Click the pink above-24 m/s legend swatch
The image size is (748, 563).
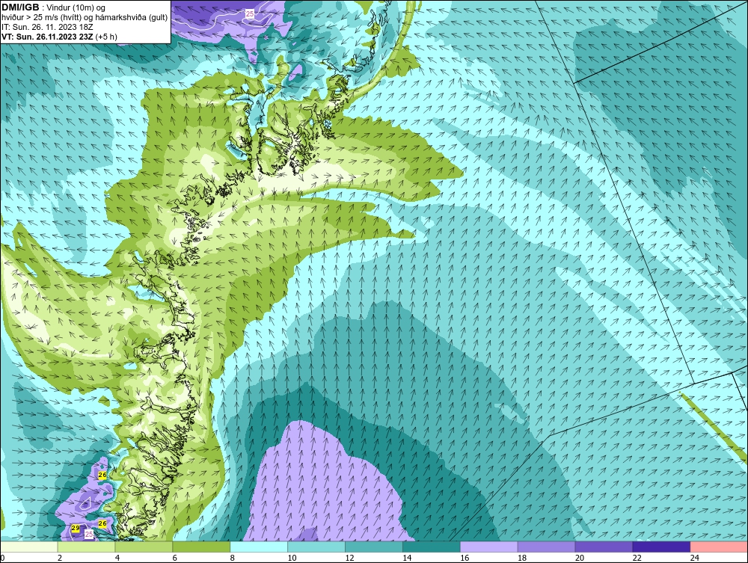click(x=719, y=547)
